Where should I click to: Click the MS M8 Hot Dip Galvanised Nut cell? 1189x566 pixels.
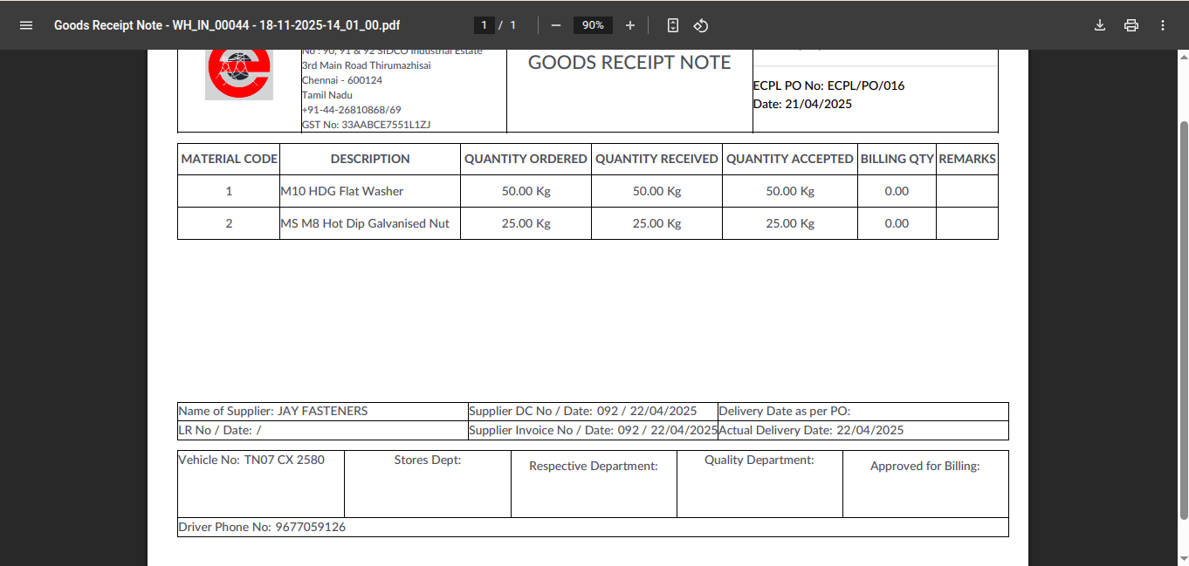[x=365, y=223]
